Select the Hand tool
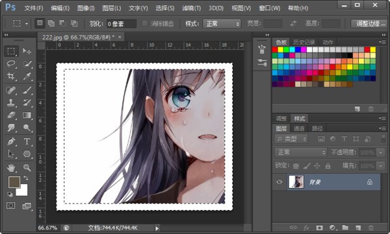 (11, 168)
